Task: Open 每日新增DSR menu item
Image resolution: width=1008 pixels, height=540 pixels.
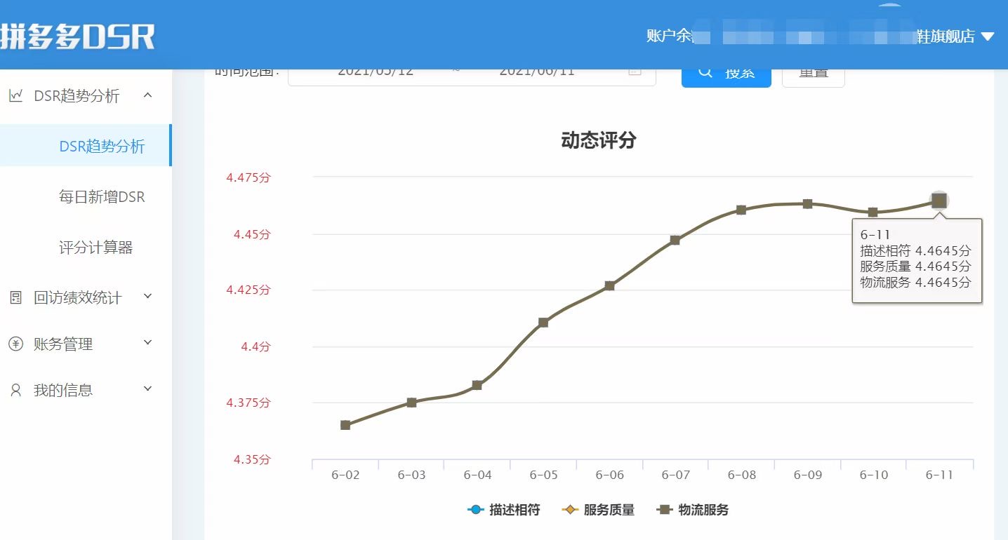Action: pos(102,197)
